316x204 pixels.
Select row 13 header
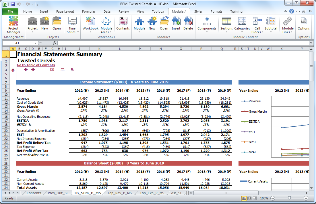[6, 107]
